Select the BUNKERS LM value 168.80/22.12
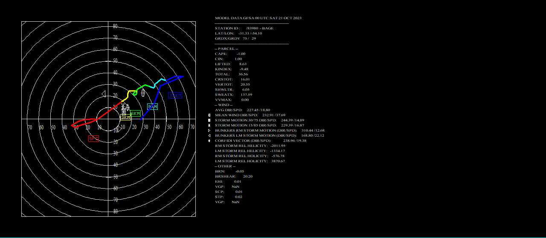The width and height of the screenshot is (546, 238). tap(312, 135)
